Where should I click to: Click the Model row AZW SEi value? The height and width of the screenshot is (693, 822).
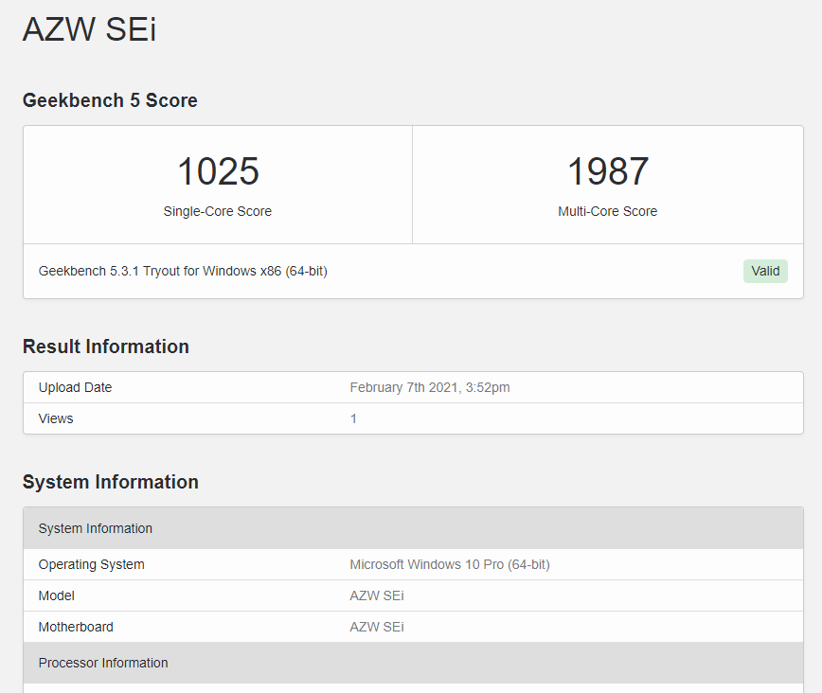[x=377, y=595]
